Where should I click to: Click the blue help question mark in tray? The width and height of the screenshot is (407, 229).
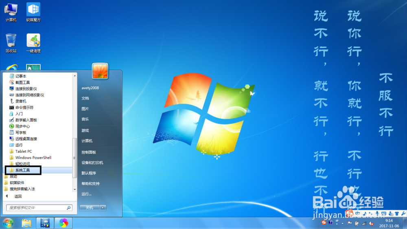(330, 223)
